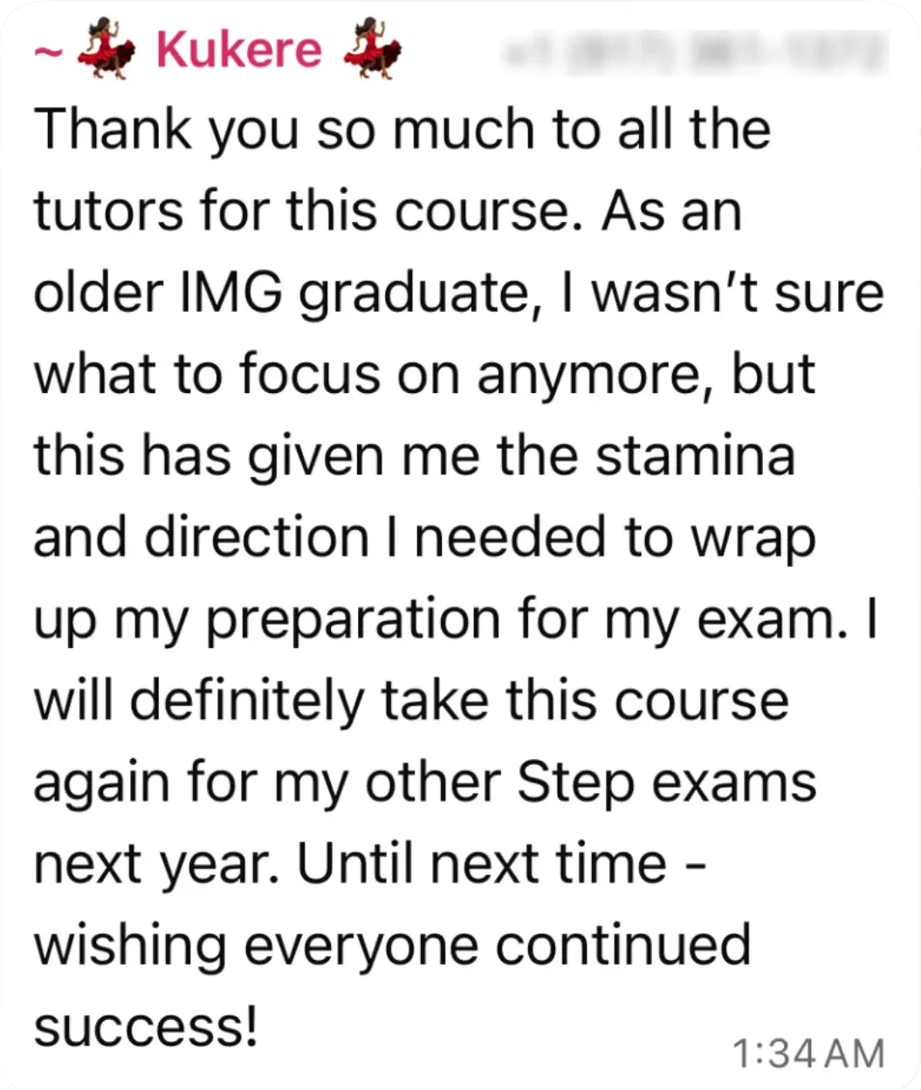
Task: Click the final word "success!"
Action: tap(147, 1028)
